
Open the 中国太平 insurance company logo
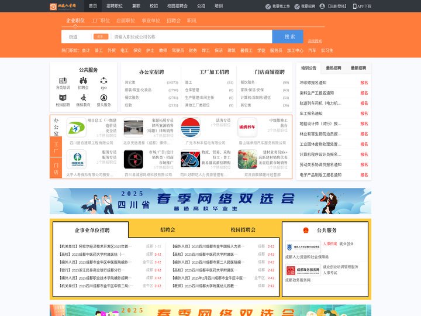tap(77, 159)
